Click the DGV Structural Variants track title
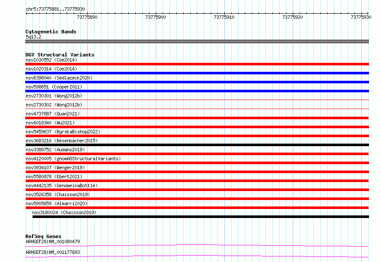 pyautogui.click(x=60, y=55)
